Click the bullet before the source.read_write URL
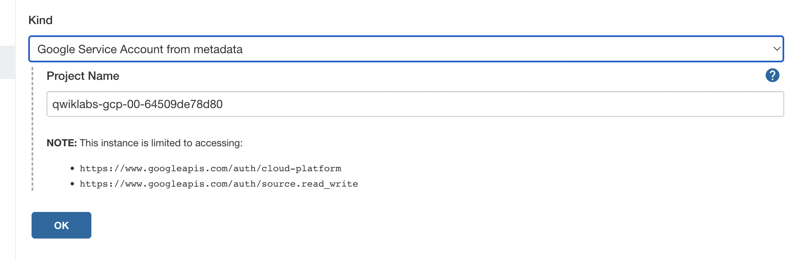This screenshot has height=261, width=795. click(72, 184)
